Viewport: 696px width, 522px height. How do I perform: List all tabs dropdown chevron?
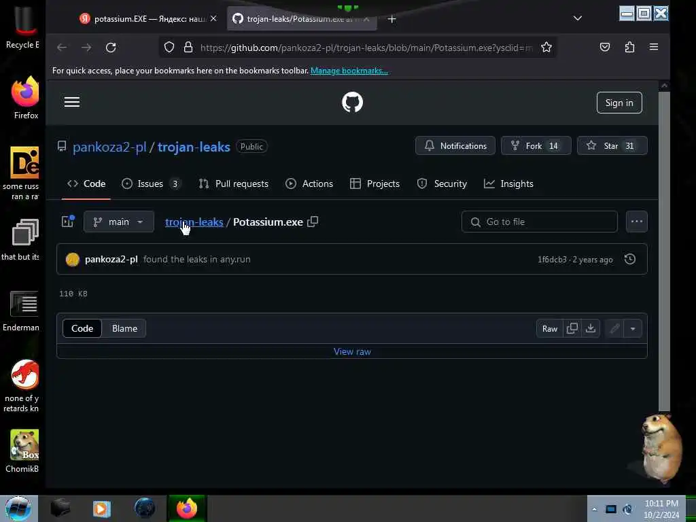[577, 18]
